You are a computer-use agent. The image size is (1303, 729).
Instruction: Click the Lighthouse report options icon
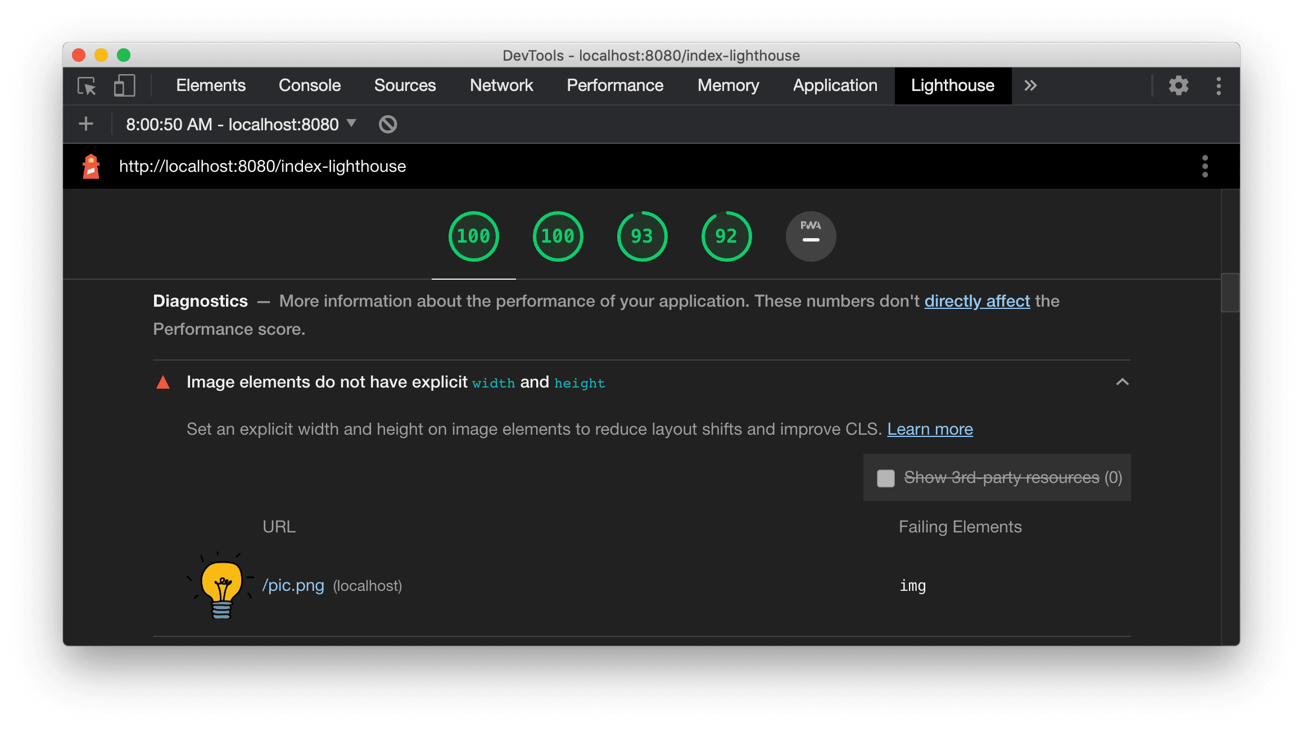[x=1205, y=166]
